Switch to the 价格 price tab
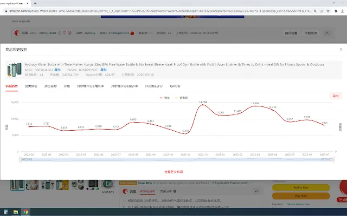347x216 pixels. pyautogui.click(x=67, y=86)
